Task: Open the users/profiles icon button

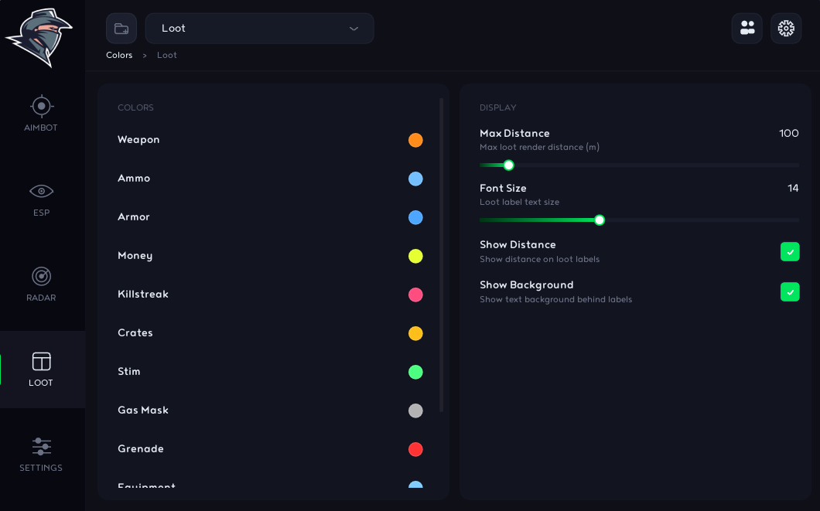Action: point(747,28)
